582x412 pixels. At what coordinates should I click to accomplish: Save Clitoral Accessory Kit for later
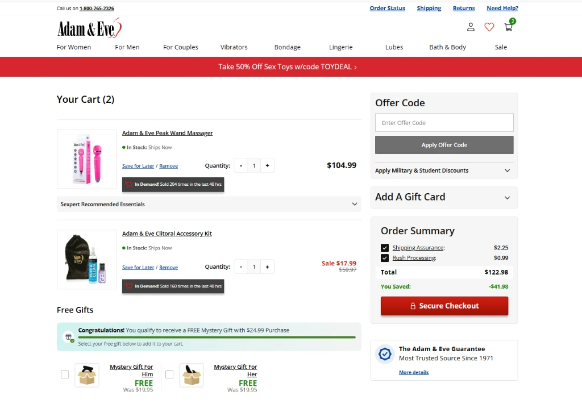pyautogui.click(x=138, y=267)
